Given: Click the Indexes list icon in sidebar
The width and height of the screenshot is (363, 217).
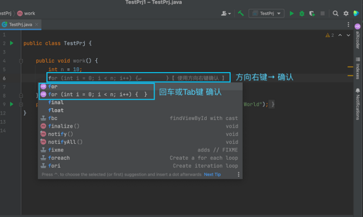Looking at the screenshot, I should 358,59.
